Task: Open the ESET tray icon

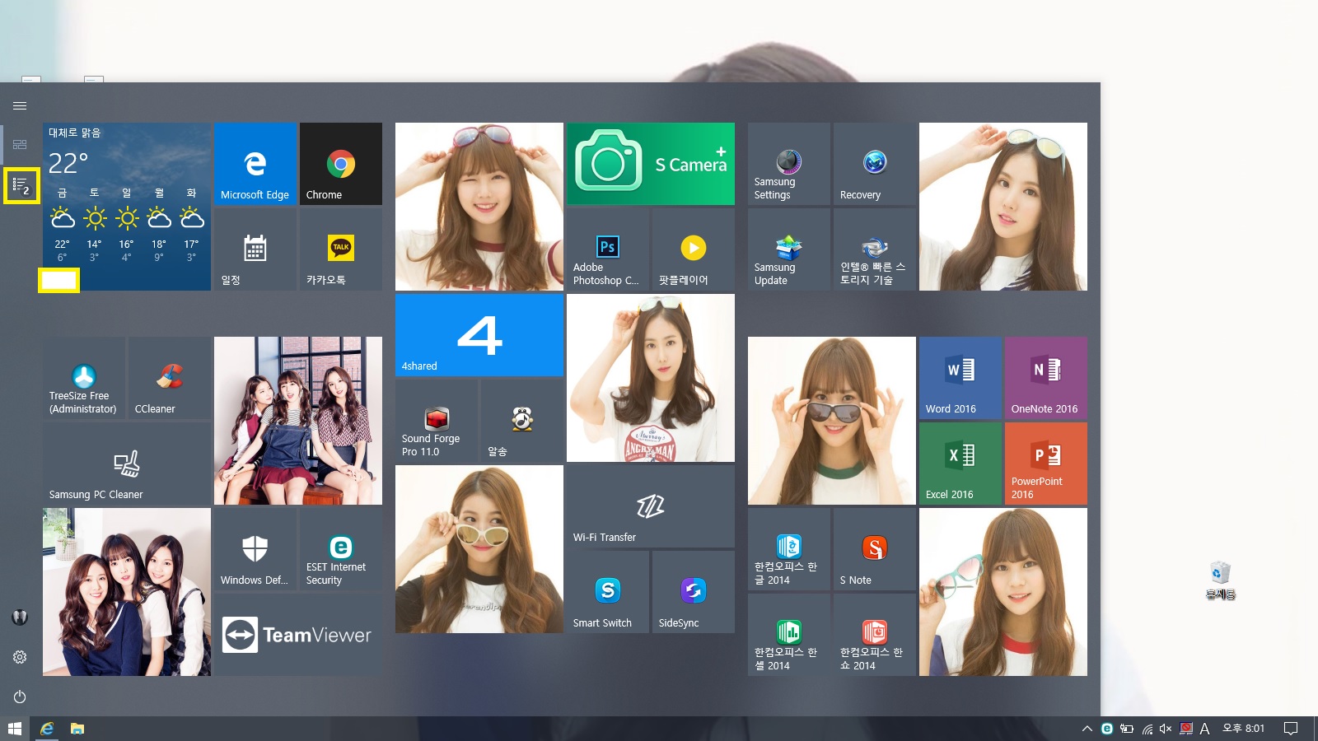Action: tap(1107, 729)
